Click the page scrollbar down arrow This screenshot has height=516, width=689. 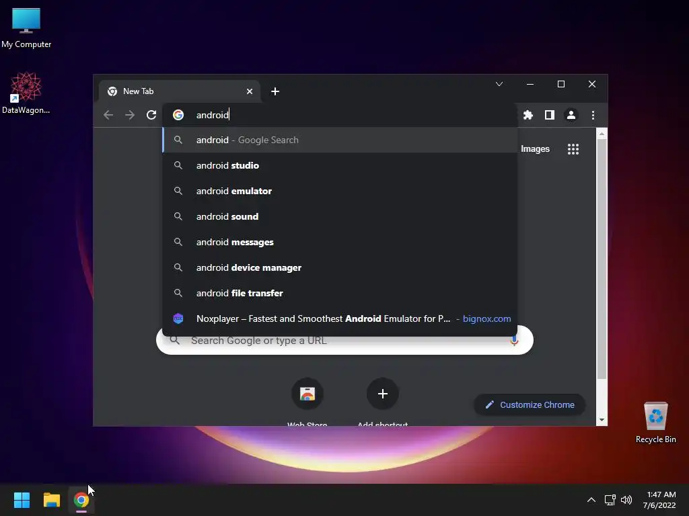point(602,420)
